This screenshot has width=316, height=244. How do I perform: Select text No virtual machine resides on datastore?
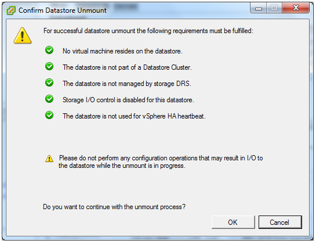point(122,51)
